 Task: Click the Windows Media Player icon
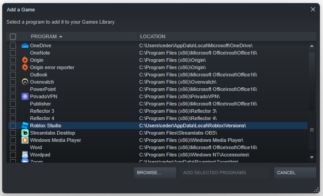click(25, 140)
